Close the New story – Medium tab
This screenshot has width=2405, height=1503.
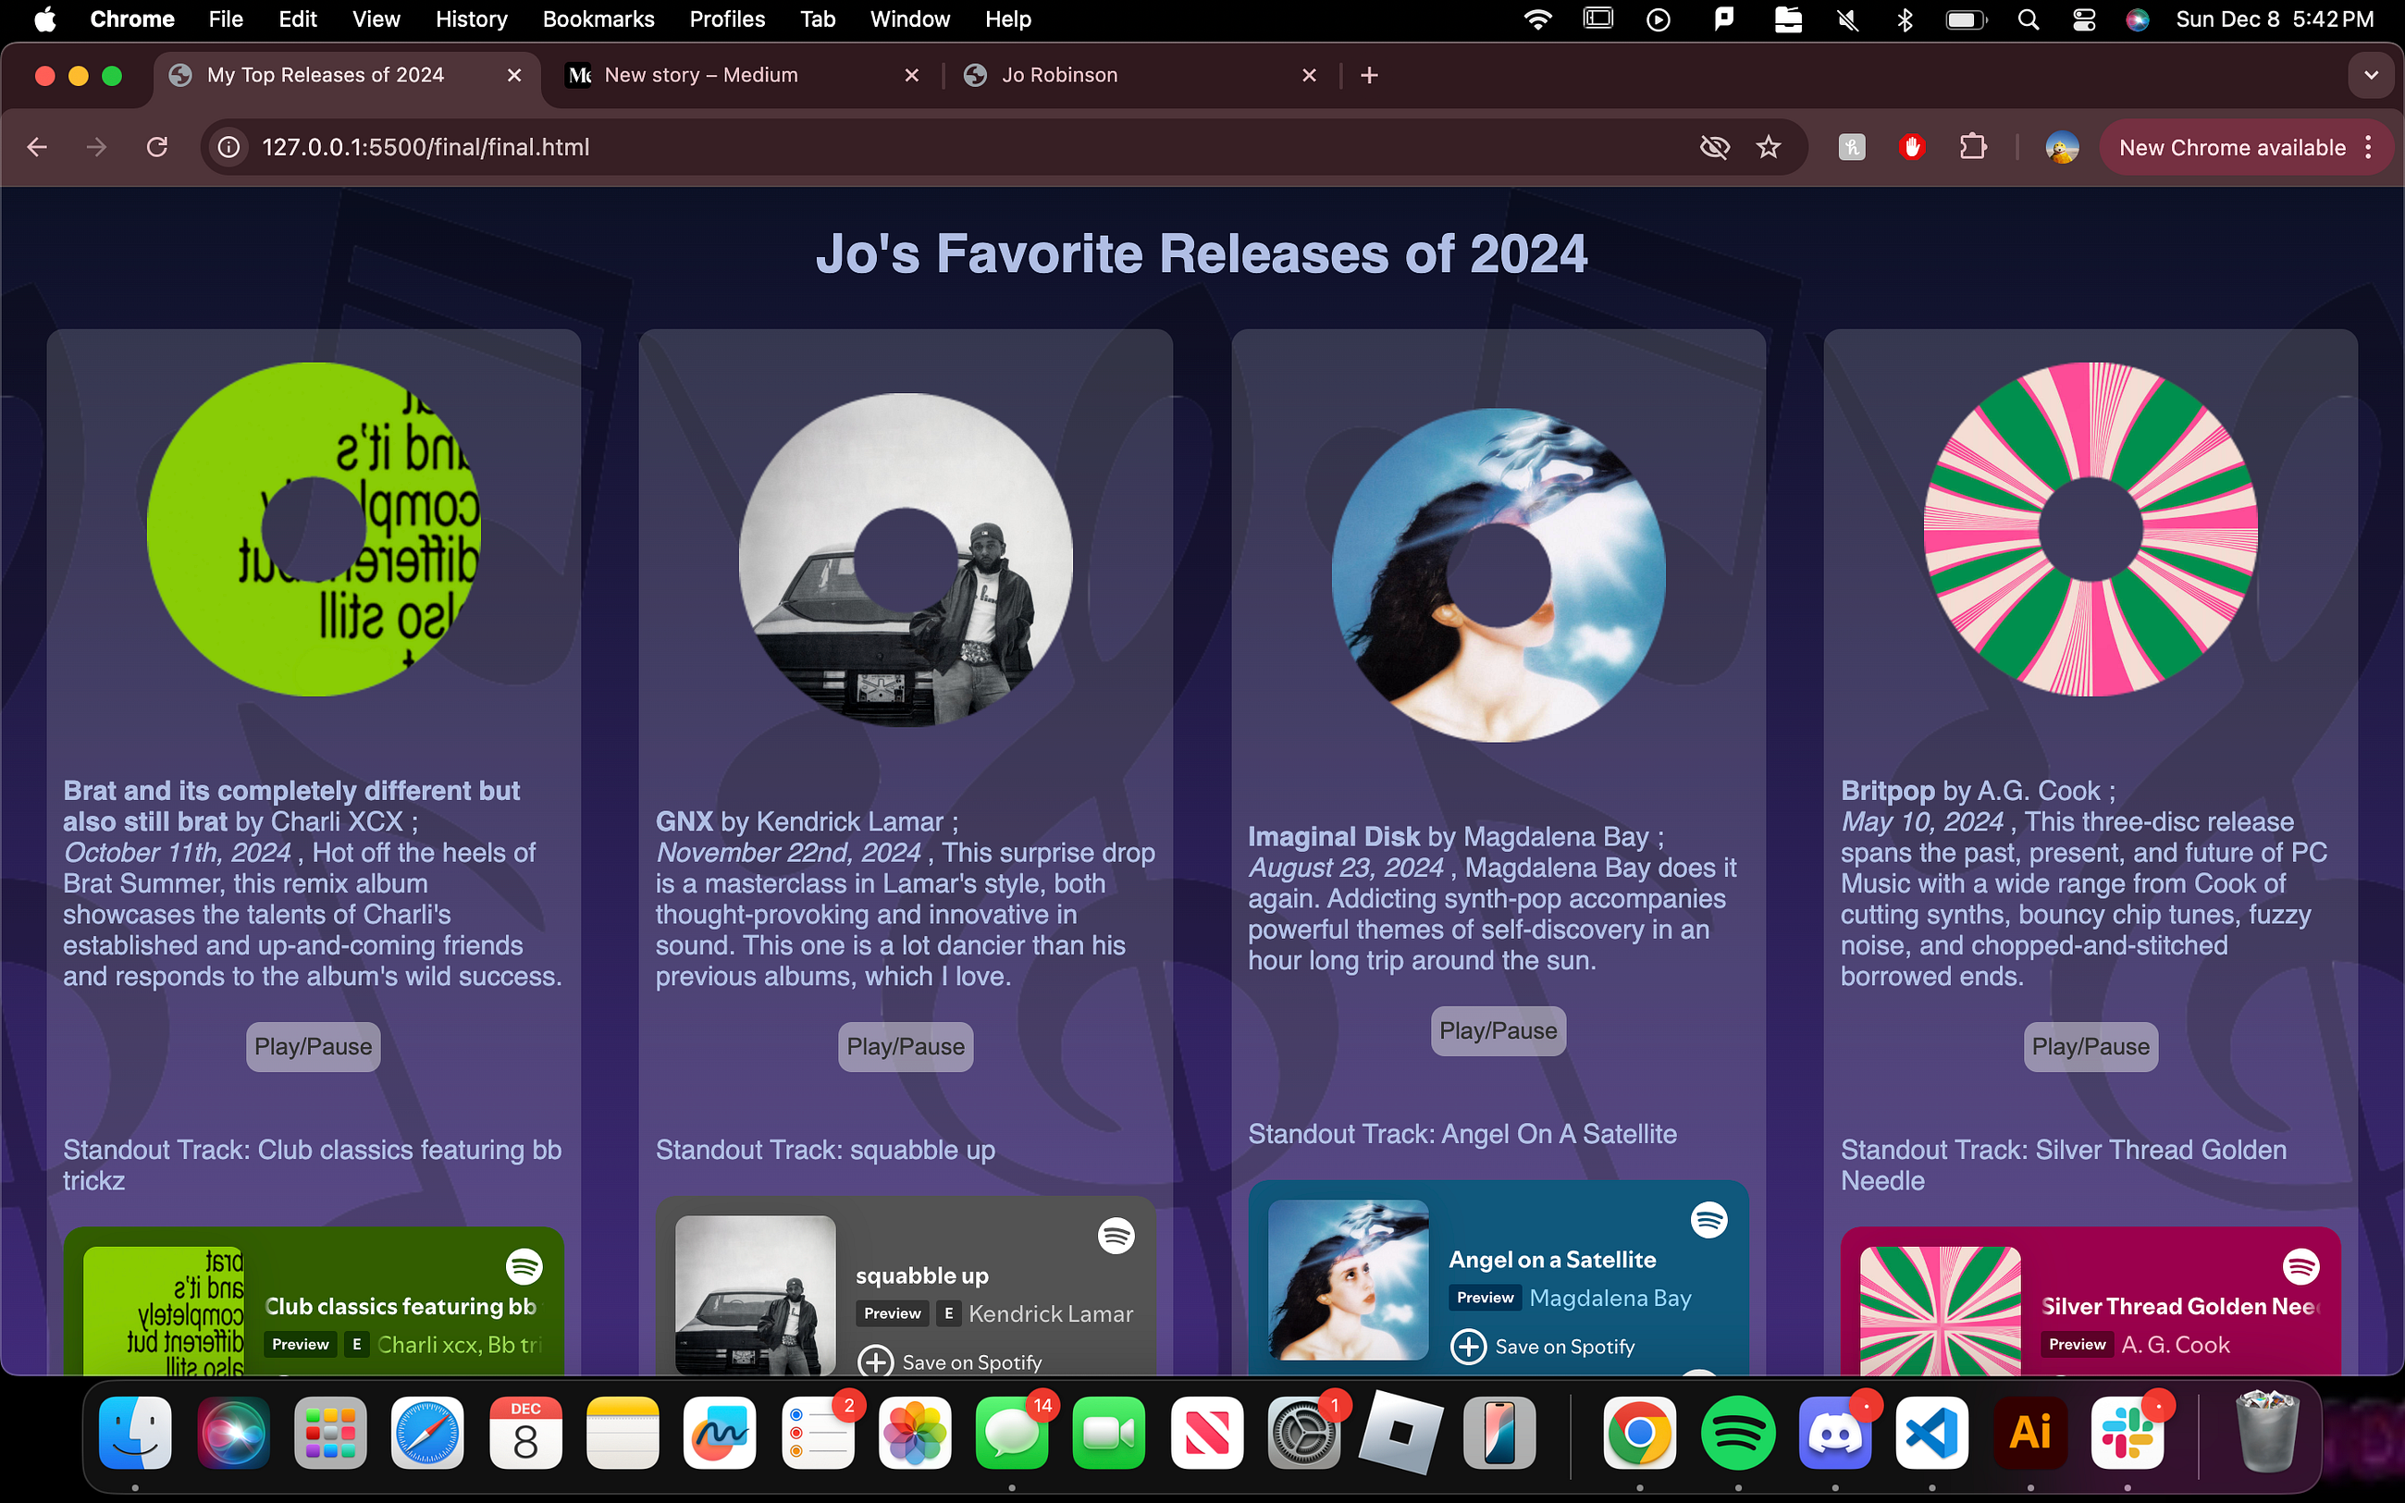[911, 76]
